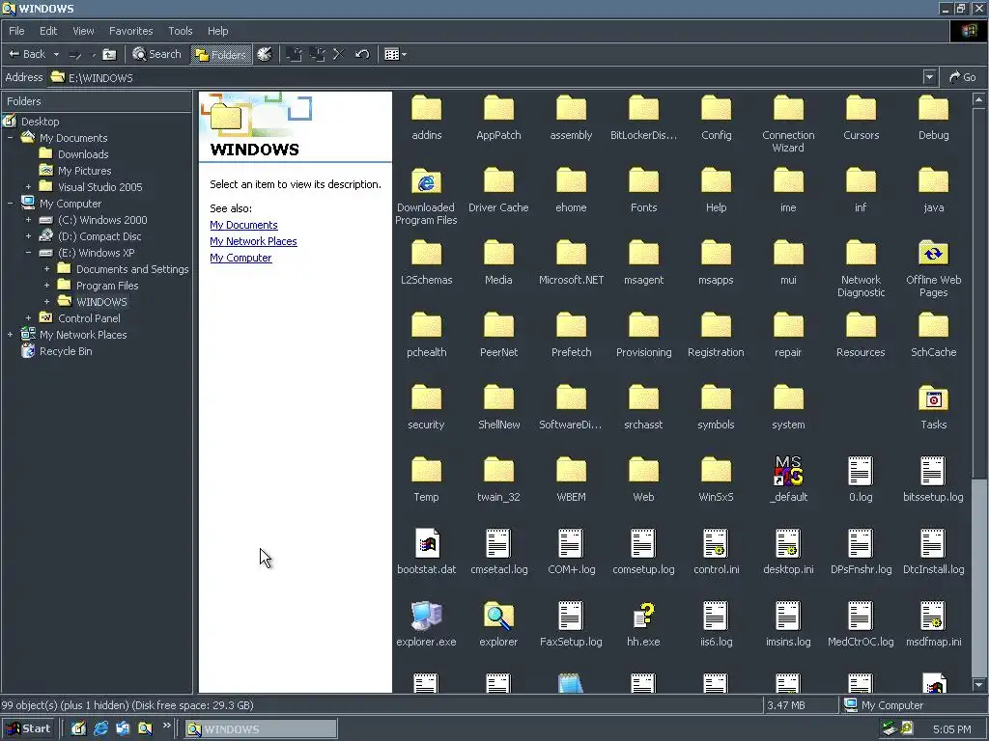Select Downloads in the folder tree
The height and width of the screenshot is (741, 989).
[x=83, y=154]
